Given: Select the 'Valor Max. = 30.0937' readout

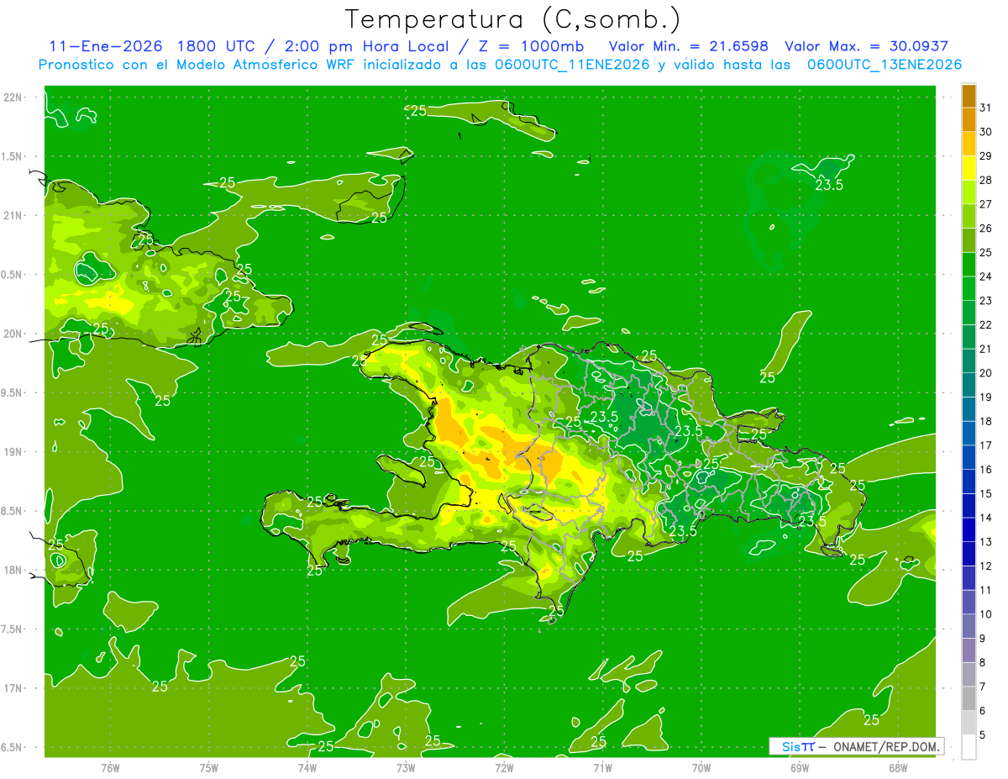Looking at the screenshot, I should click(x=866, y=46).
